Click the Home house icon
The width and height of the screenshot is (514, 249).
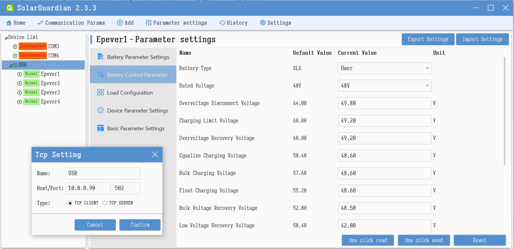[9, 23]
